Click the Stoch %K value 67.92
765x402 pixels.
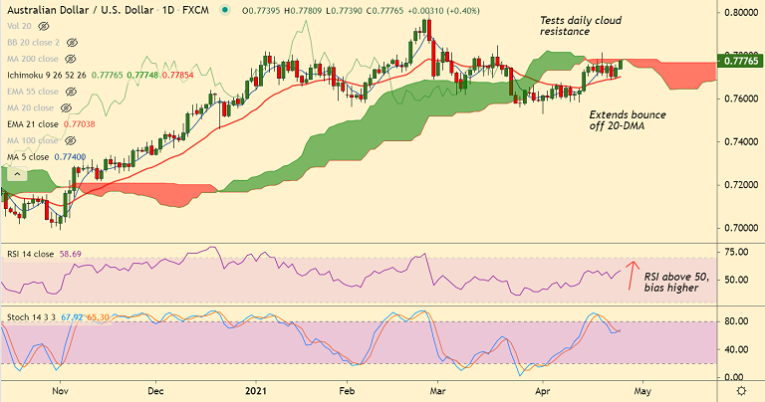pos(72,317)
